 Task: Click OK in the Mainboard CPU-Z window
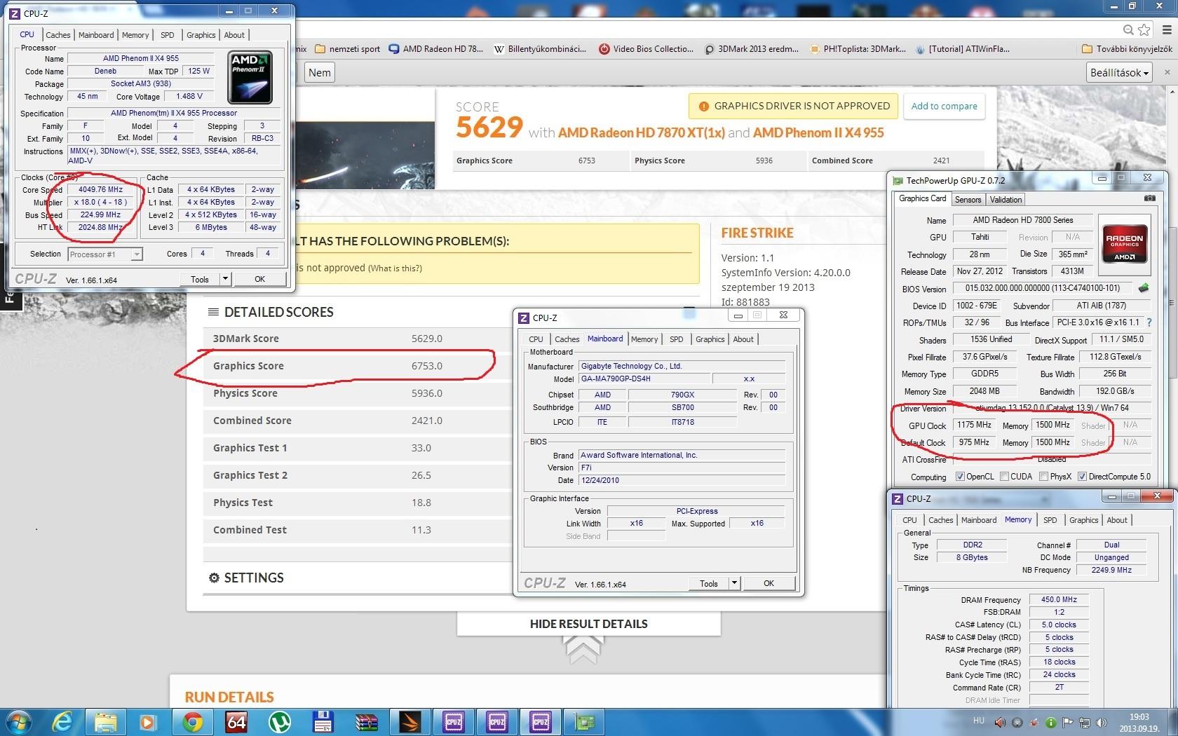click(x=769, y=583)
